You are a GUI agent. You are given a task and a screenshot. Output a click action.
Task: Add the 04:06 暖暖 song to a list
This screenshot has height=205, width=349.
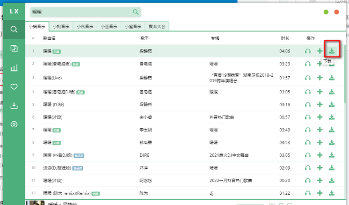(x=319, y=51)
